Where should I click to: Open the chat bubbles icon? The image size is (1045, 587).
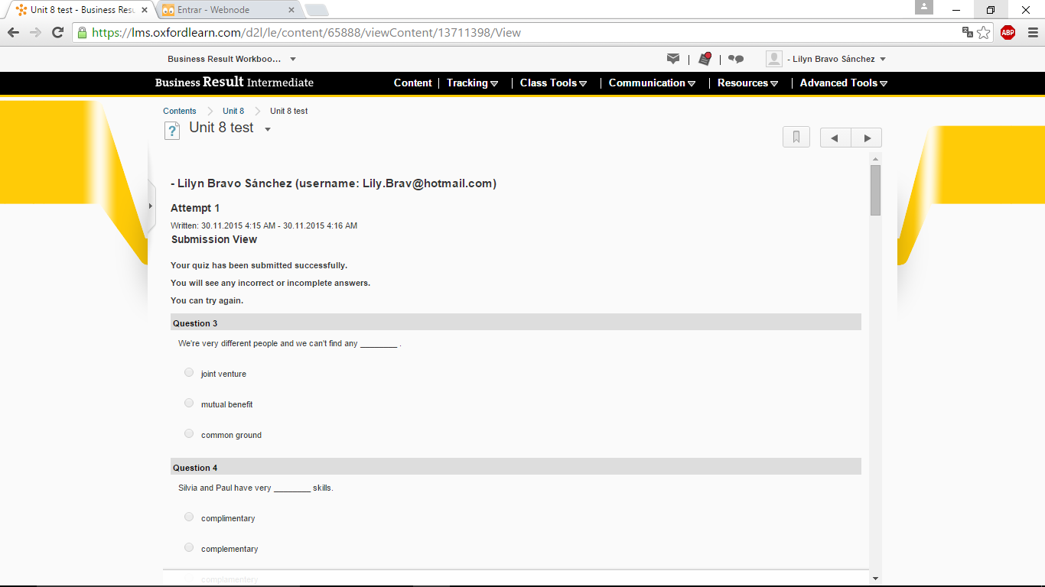pos(736,59)
